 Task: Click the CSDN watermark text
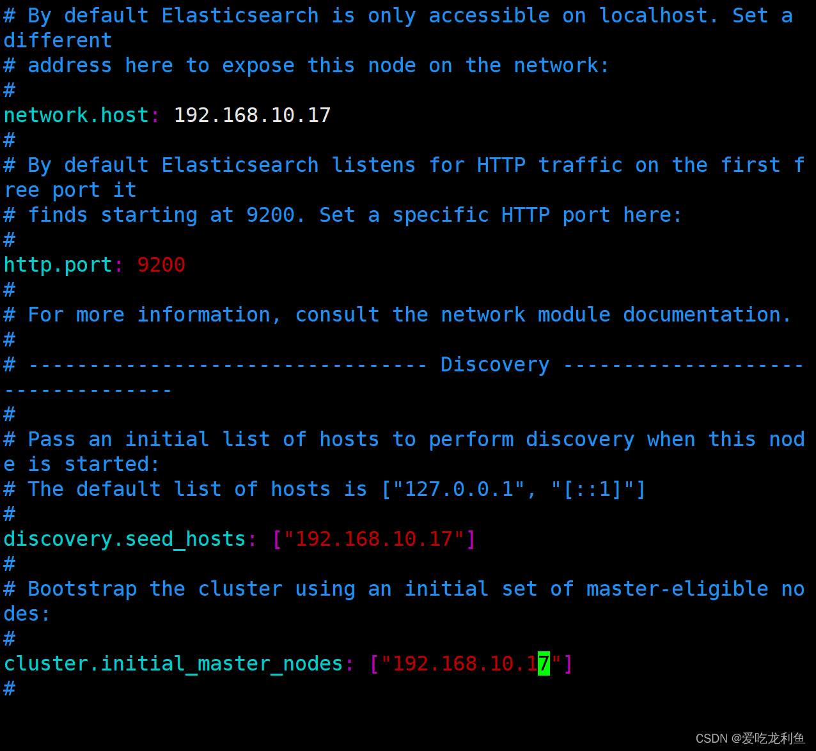click(750, 738)
